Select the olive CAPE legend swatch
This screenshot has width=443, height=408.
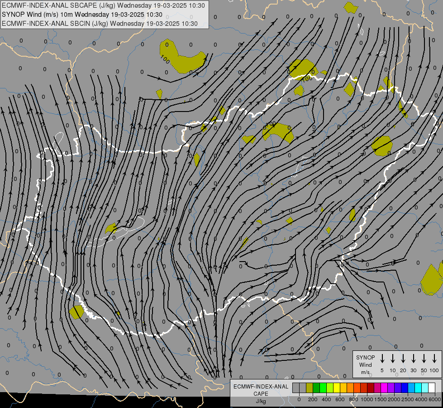[x=310, y=388]
